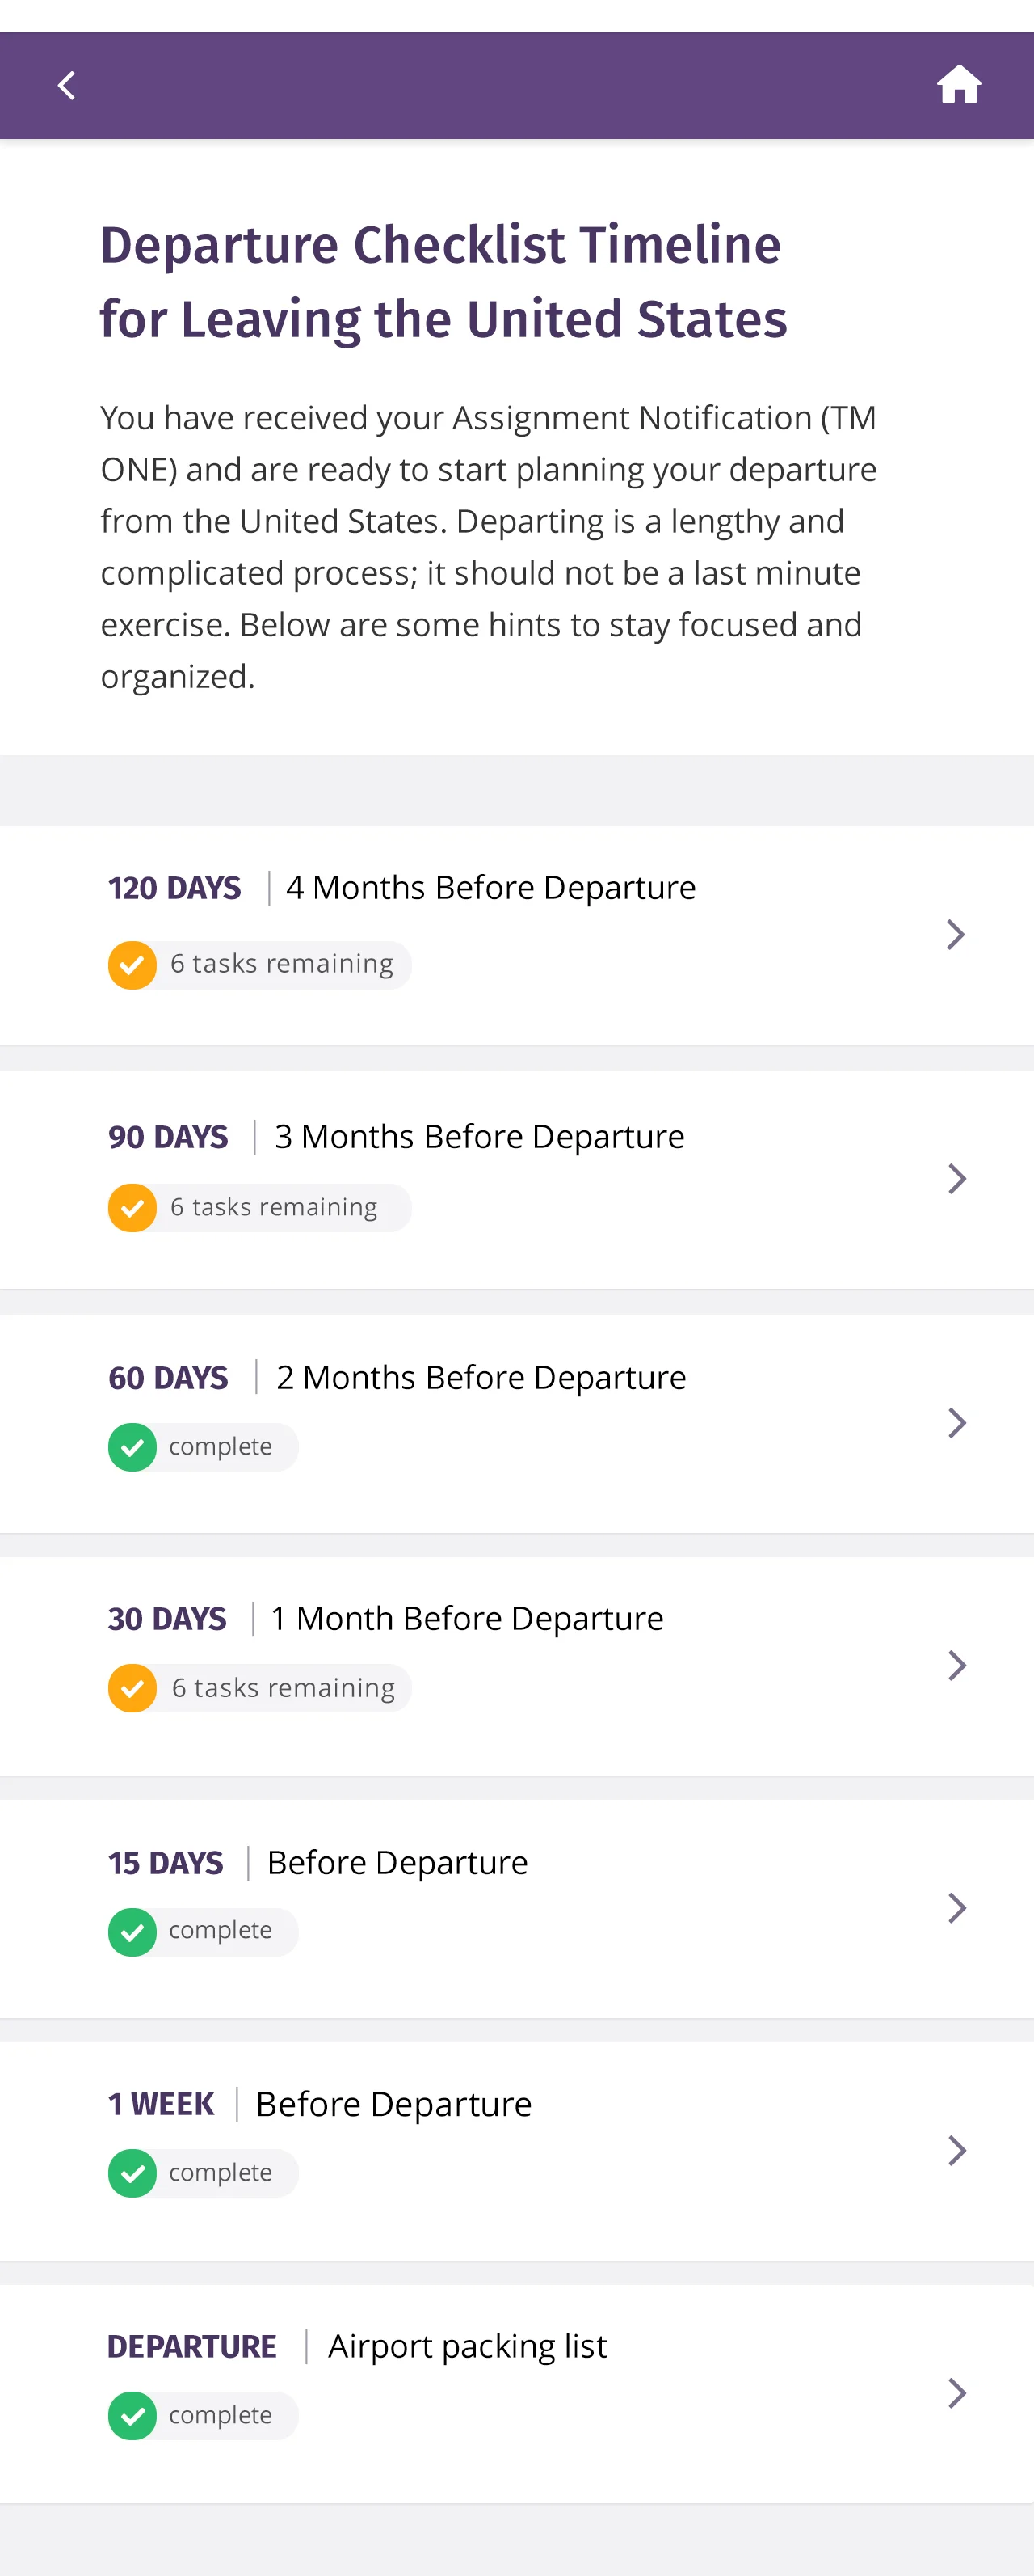
Task: Expand 90 Days row with chevron
Action: click(x=956, y=1179)
